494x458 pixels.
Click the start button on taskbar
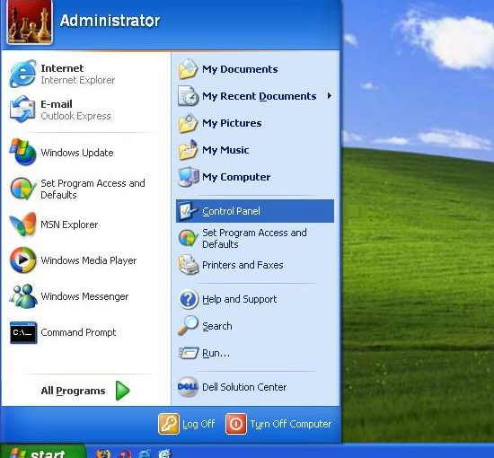pyautogui.click(x=43, y=451)
